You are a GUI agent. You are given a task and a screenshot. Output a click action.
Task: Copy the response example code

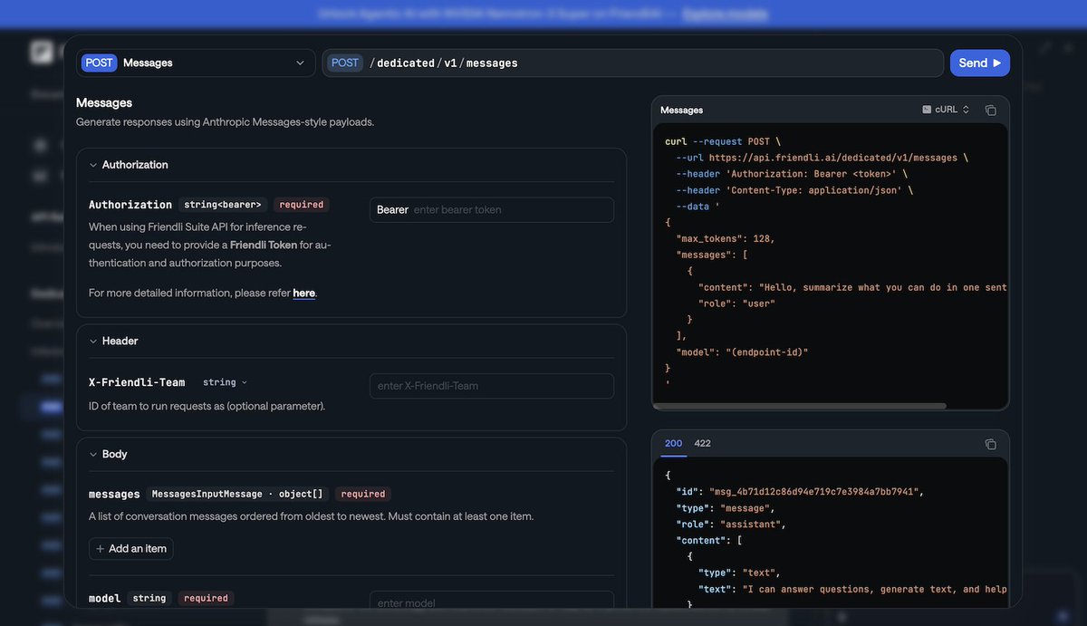click(991, 444)
